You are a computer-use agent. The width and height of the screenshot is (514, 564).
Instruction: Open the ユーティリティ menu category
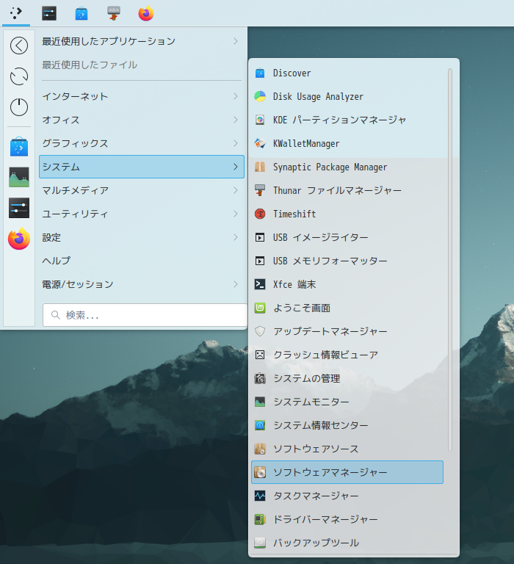[x=142, y=214]
